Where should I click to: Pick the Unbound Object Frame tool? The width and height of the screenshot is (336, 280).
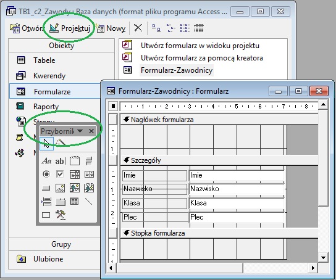(x=75, y=188)
